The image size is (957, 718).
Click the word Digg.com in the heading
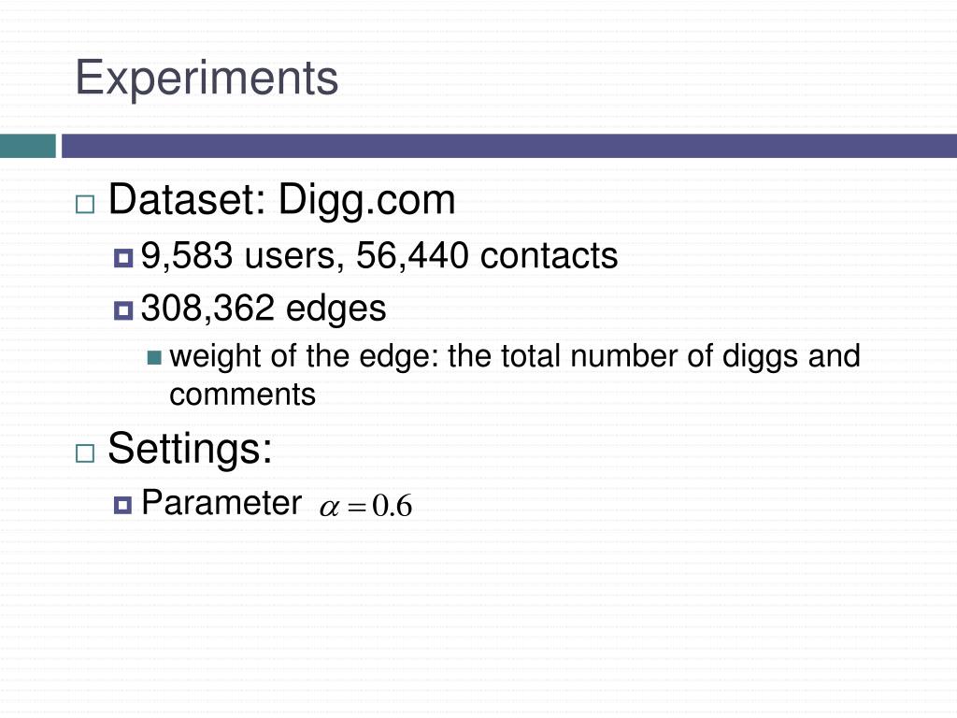pyautogui.click(x=366, y=201)
